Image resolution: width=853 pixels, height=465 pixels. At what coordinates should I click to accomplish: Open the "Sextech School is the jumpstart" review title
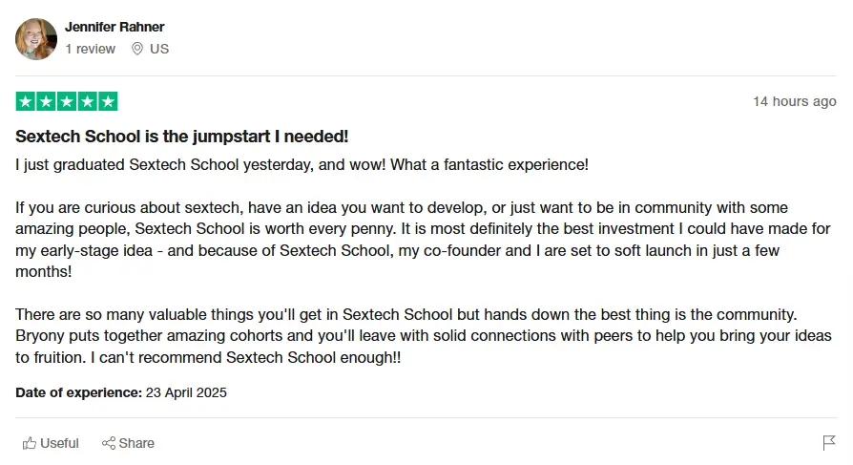(x=181, y=137)
